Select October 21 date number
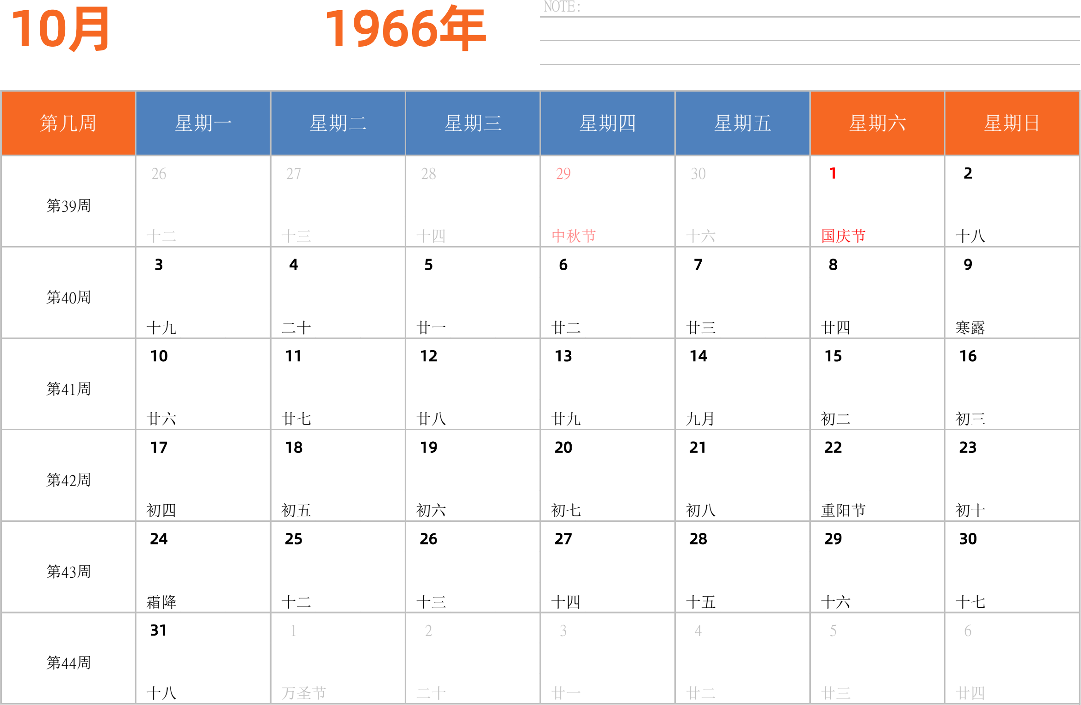Image resolution: width=1081 pixels, height=705 pixels. (x=698, y=447)
